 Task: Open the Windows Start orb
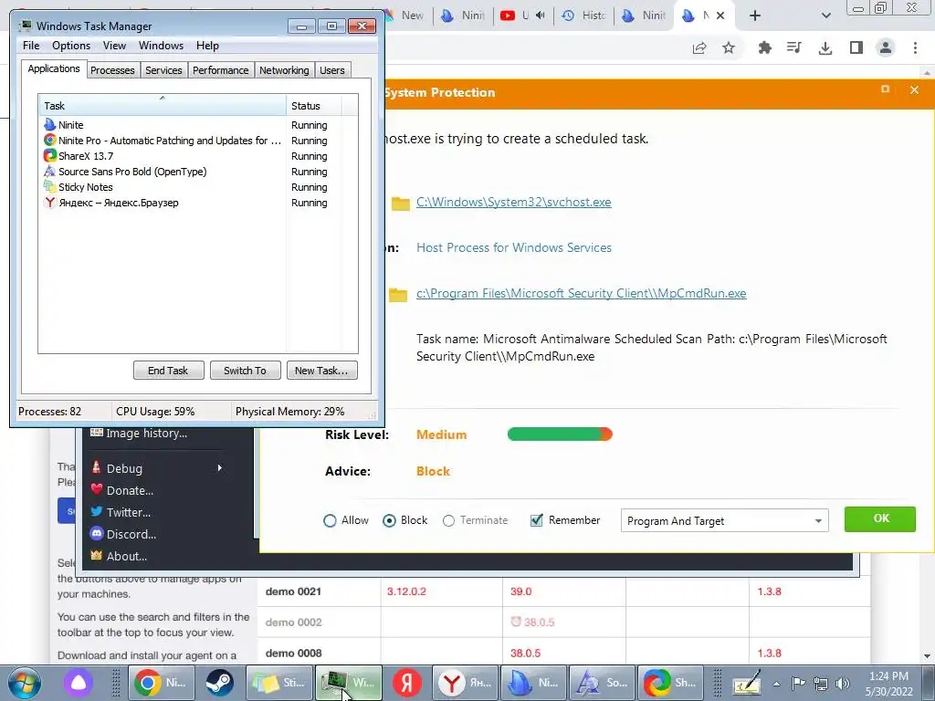25,683
